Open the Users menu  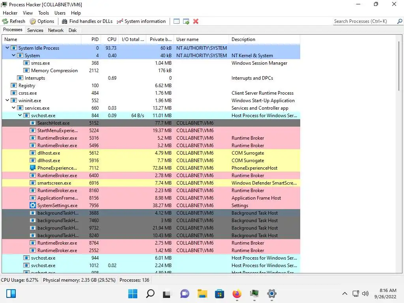click(x=60, y=13)
